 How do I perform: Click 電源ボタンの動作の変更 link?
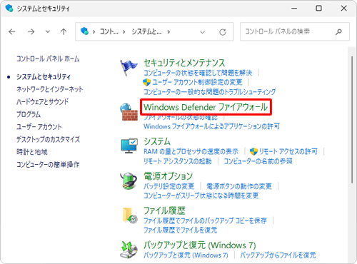tap(239, 186)
